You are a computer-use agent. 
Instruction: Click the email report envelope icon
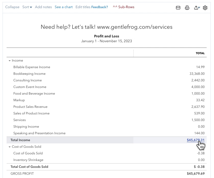[x=178, y=8]
